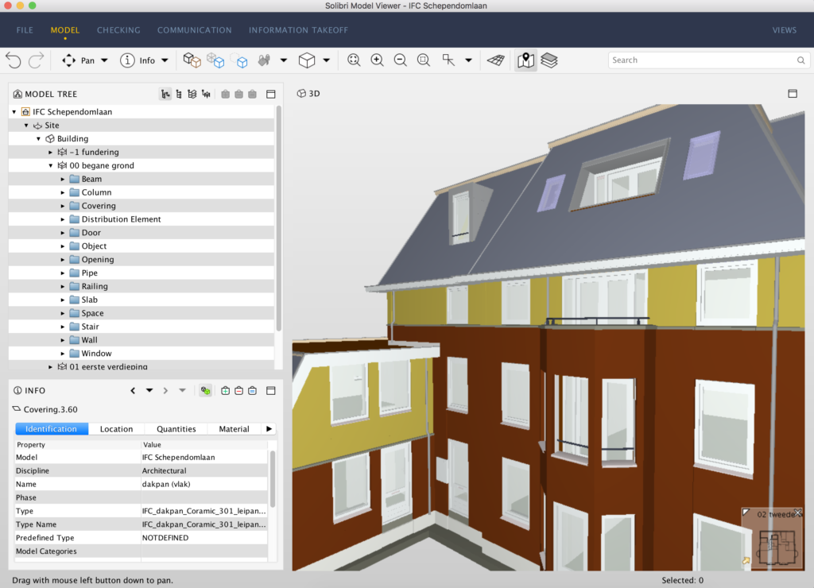Viewport: 814px width, 588px height.
Task: Switch to the Material tab
Action: [236, 428]
